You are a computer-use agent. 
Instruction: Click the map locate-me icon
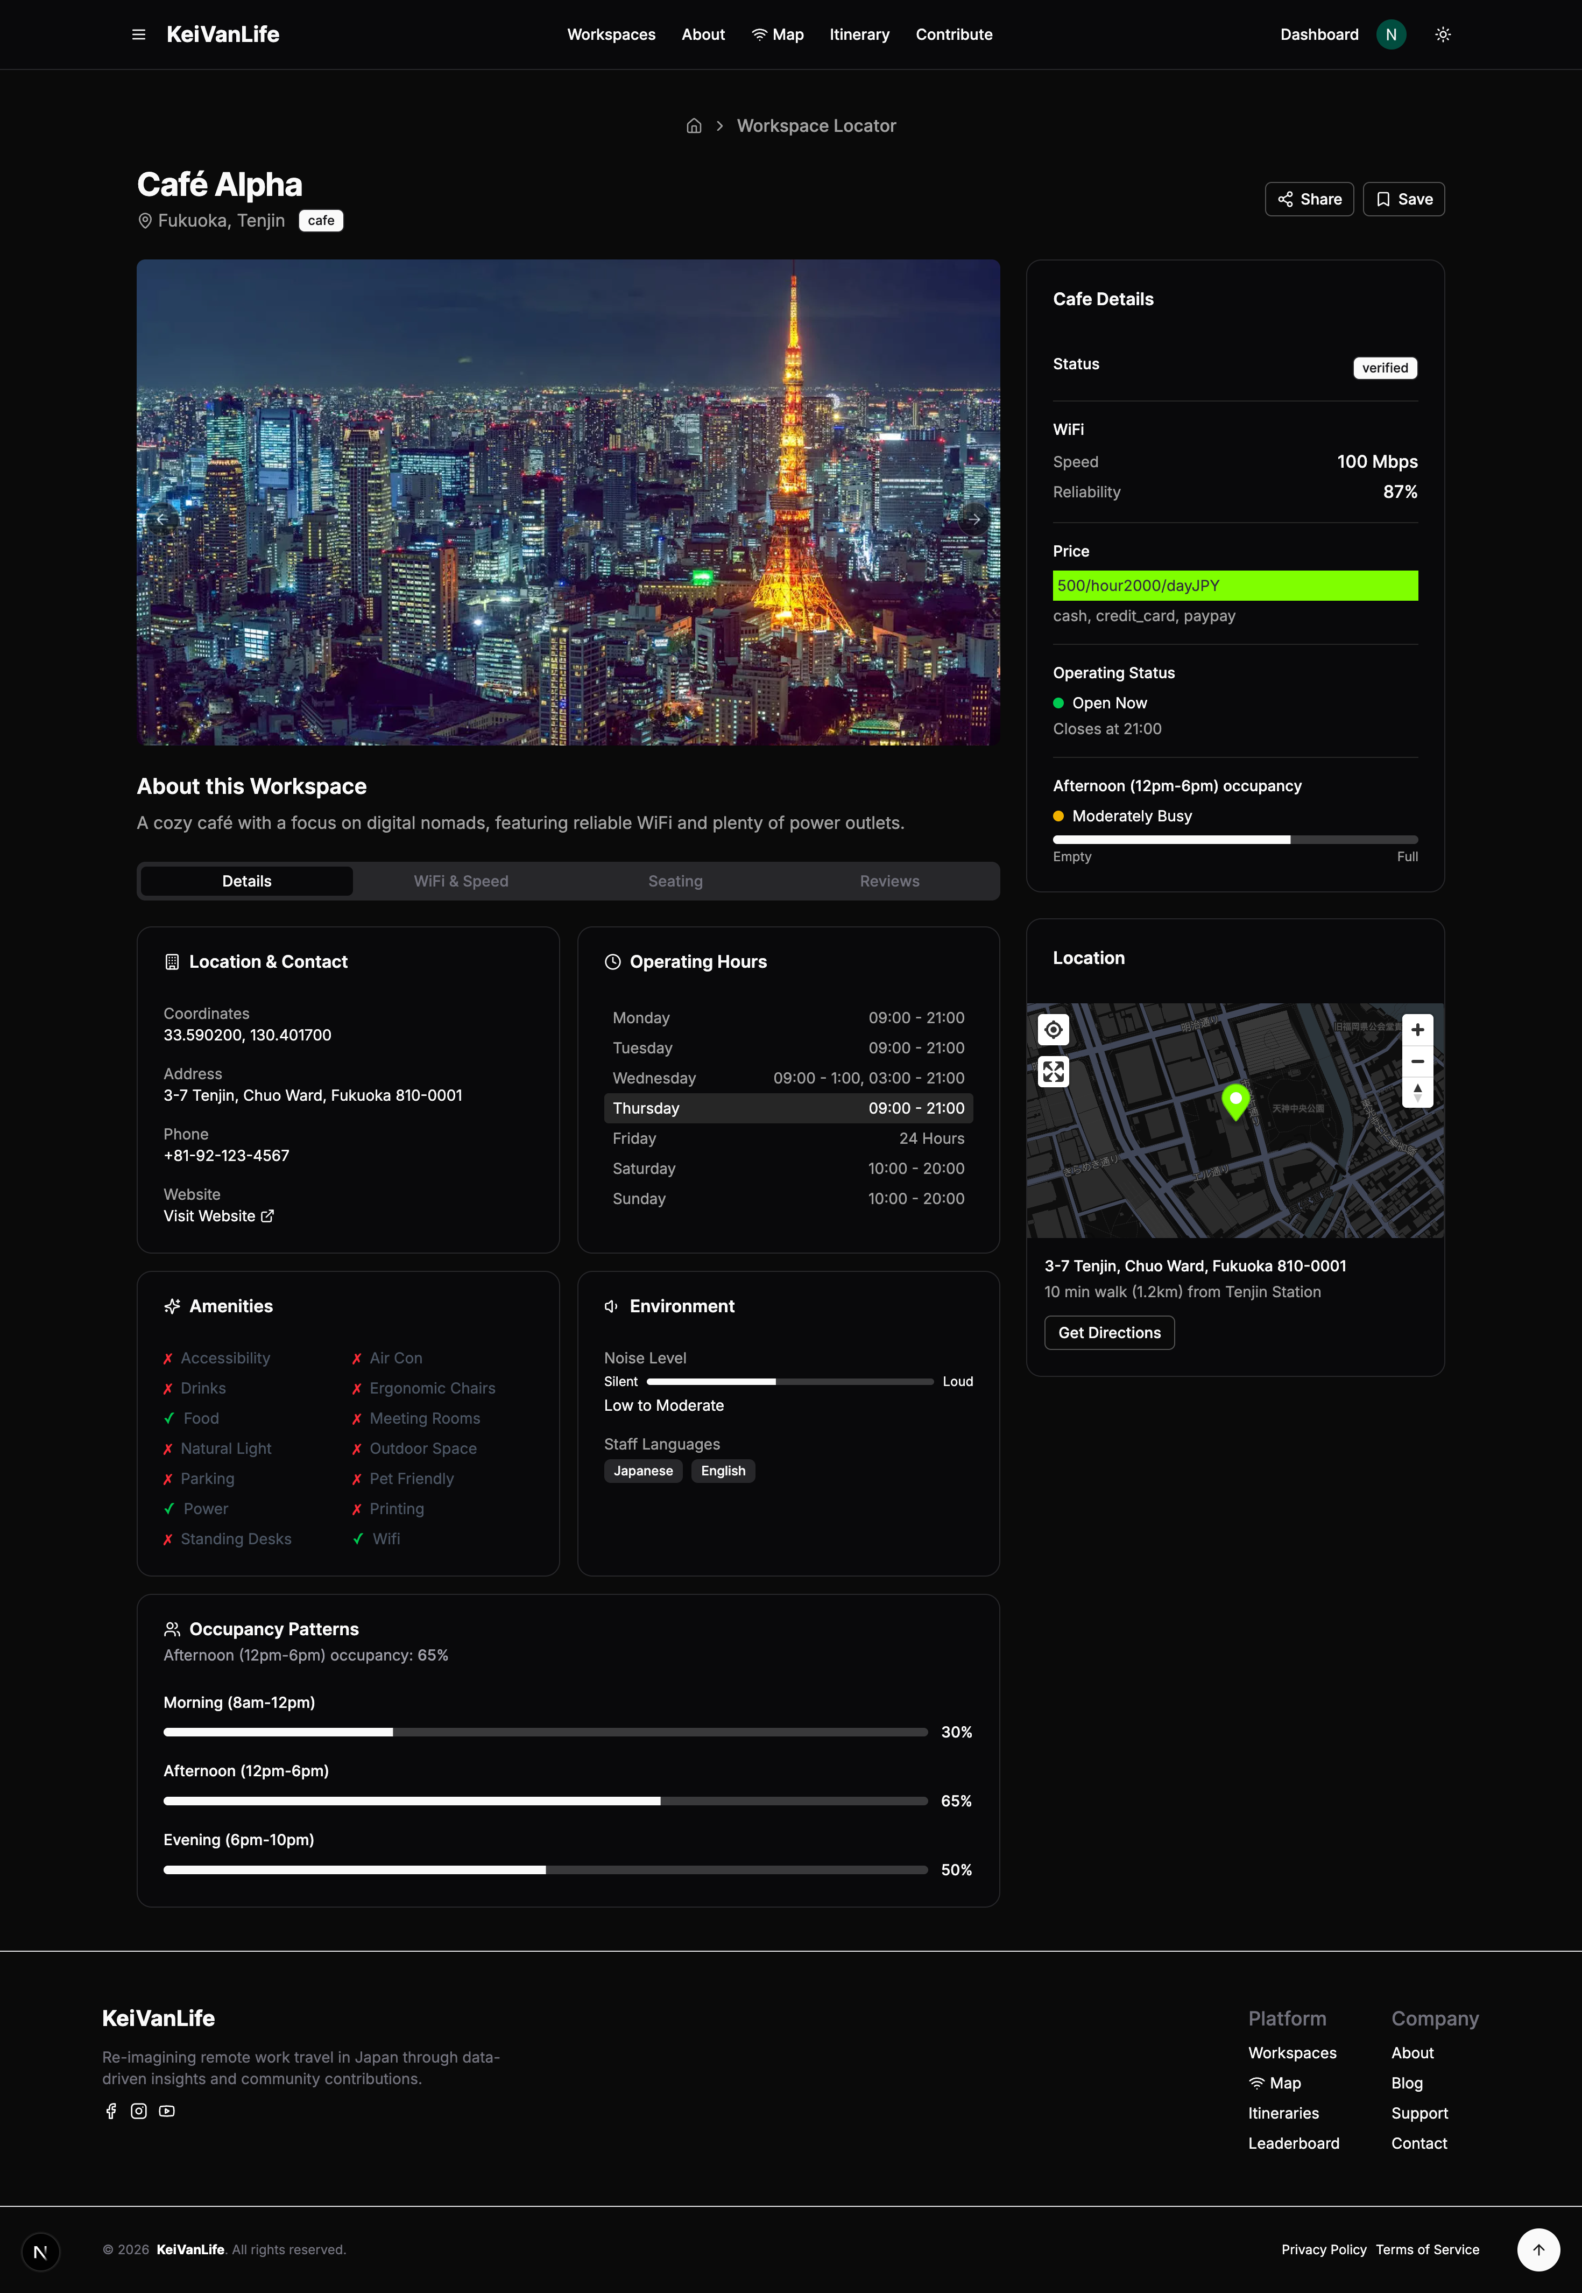point(1053,1030)
